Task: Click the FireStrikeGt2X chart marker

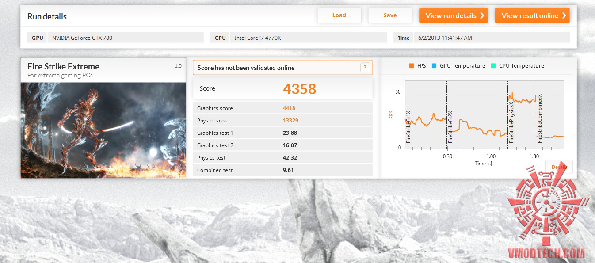Action: [450, 126]
